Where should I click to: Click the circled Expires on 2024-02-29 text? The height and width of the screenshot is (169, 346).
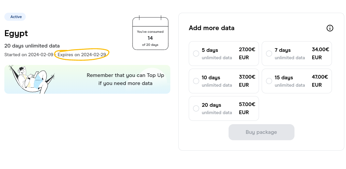coord(82,55)
